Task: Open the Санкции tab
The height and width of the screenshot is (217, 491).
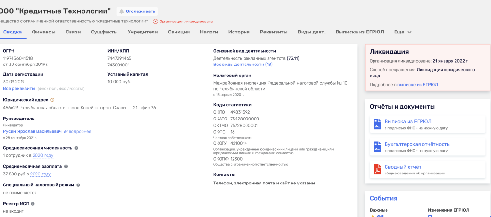Action: coord(179,32)
